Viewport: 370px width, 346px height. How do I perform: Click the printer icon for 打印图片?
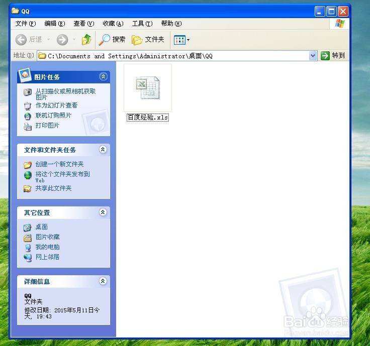click(x=28, y=127)
